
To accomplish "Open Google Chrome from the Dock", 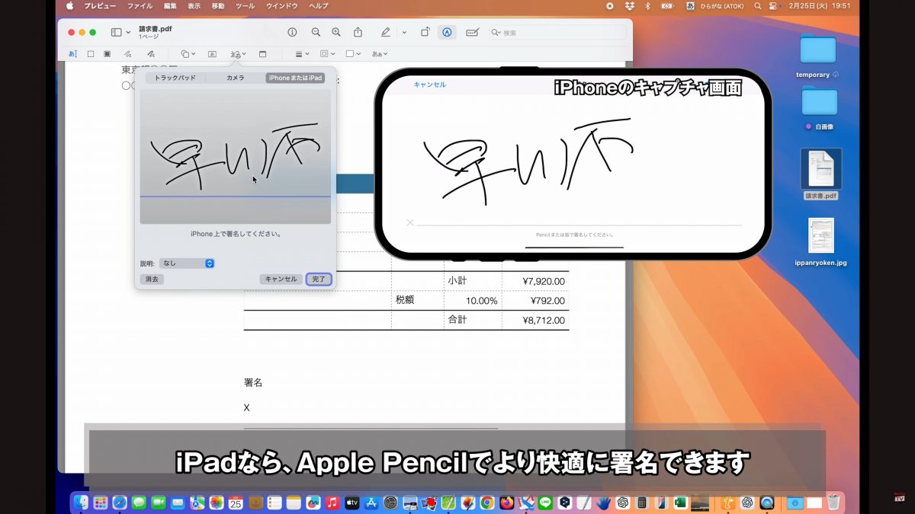I will tap(487, 503).
